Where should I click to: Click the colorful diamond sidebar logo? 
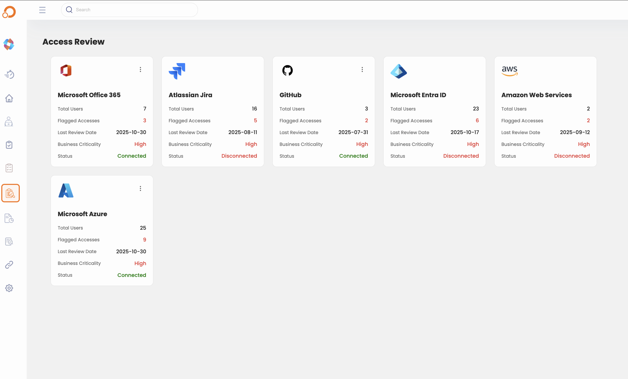9,44
